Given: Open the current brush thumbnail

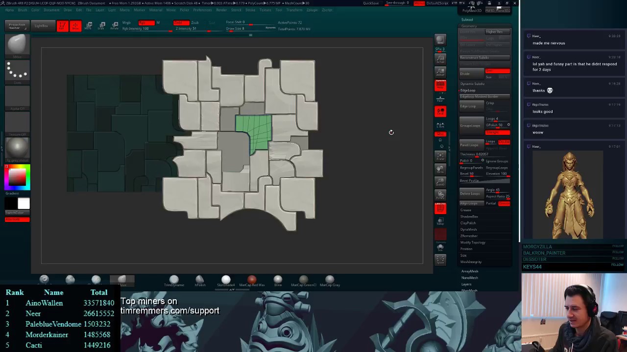Looking at the screenshot, I should 17,45.
